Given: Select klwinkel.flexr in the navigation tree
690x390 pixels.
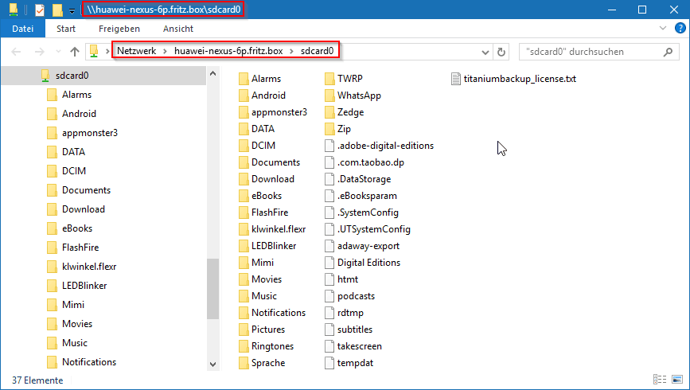Looking at the screenshot, I should tap(89, 267).
